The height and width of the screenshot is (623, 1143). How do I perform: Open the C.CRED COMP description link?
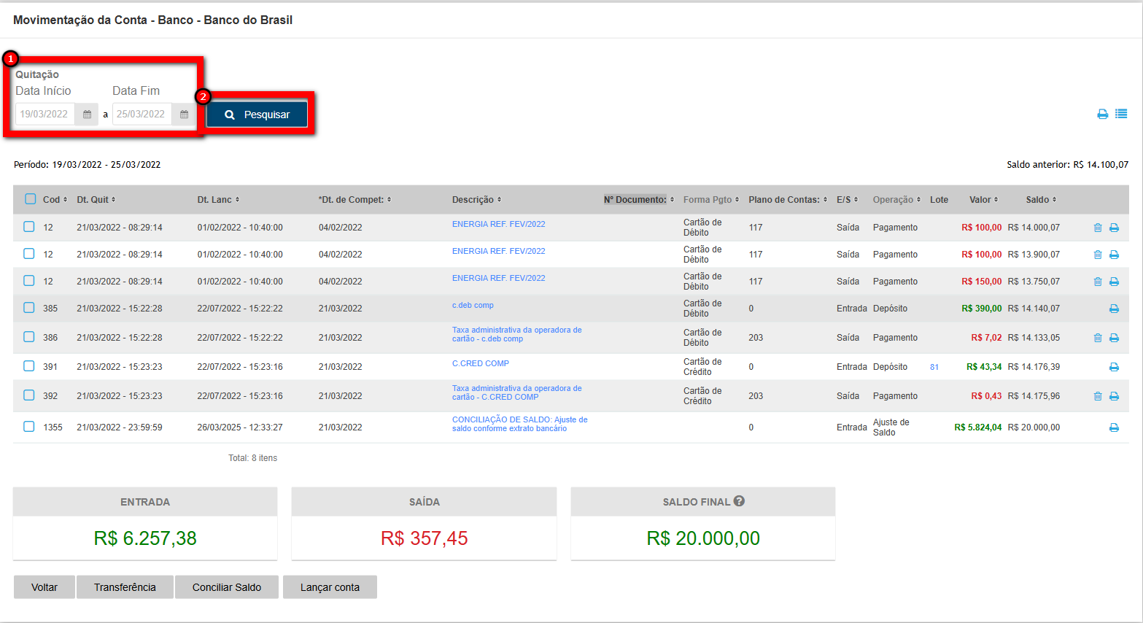click(x=480, y=363)
